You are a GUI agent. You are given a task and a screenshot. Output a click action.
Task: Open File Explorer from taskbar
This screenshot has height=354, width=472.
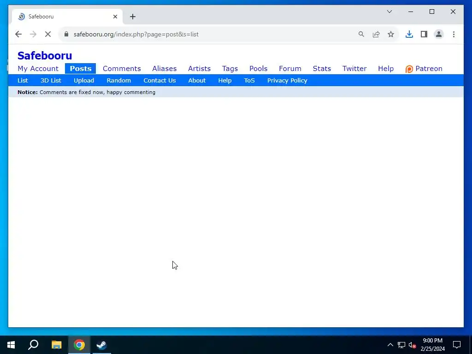[56, 345]
